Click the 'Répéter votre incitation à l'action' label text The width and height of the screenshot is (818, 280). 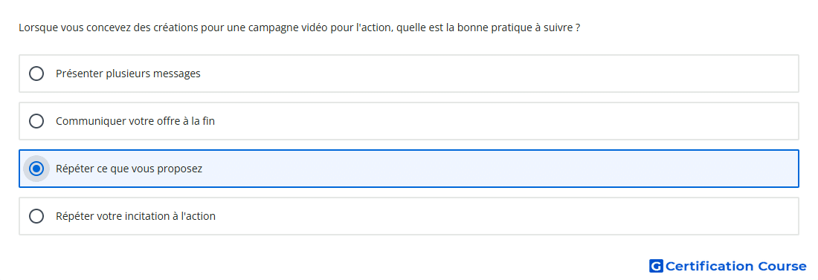click(x=135, y=216)
